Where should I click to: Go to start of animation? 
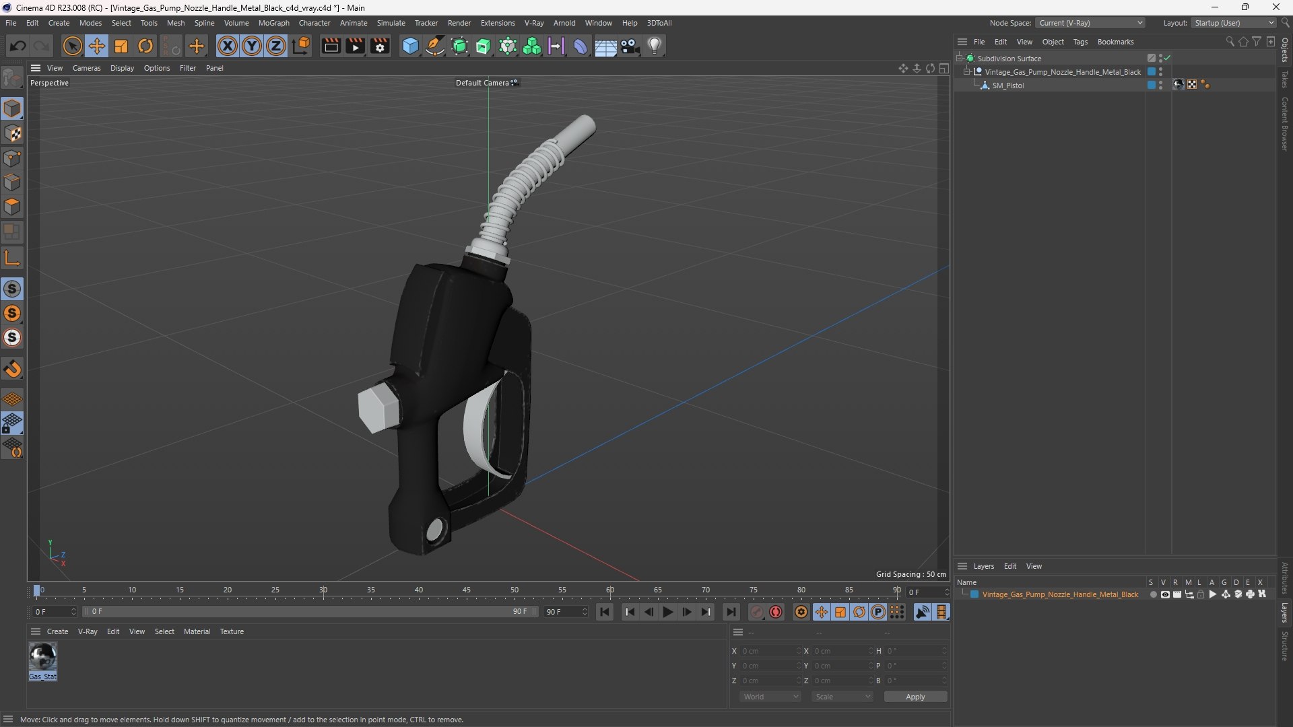coord(605,612)
